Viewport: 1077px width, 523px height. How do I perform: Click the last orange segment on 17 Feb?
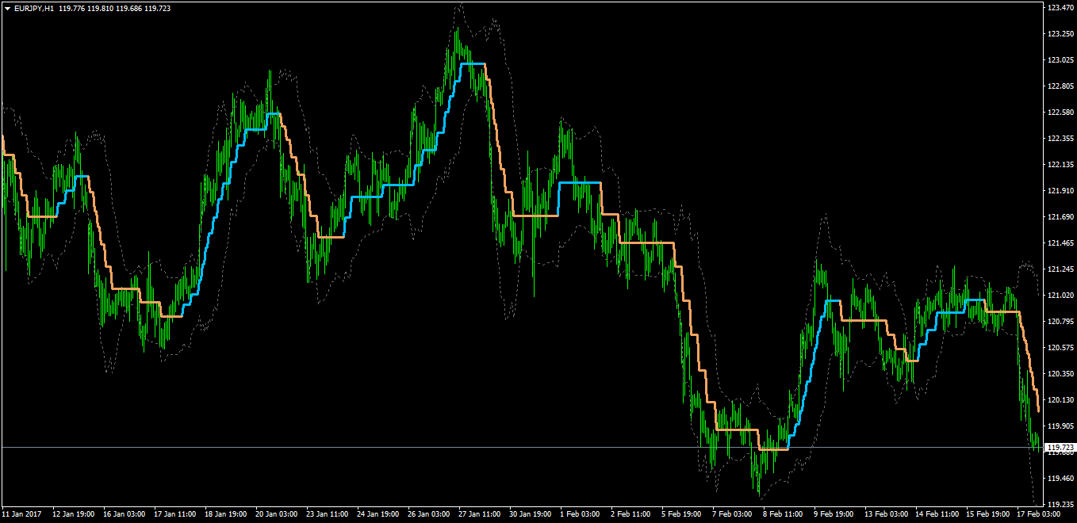[1031, 365]
